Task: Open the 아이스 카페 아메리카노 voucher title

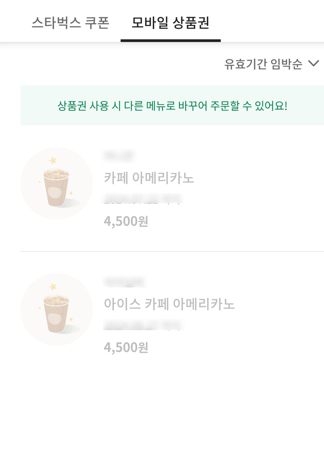Action: pos(169,304)
